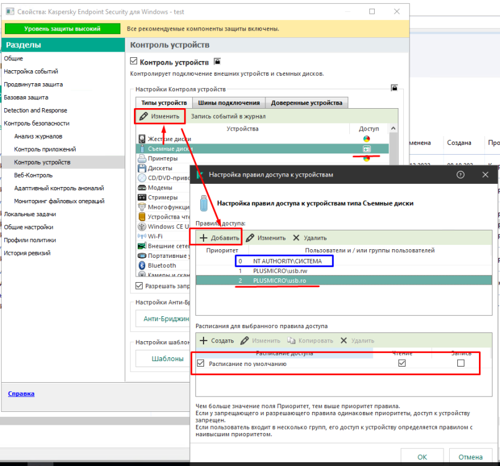Open the Справка help link

(x=21, y=394)
